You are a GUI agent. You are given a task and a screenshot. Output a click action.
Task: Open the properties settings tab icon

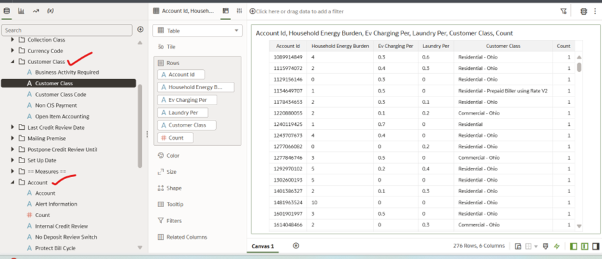click(239, 11)
